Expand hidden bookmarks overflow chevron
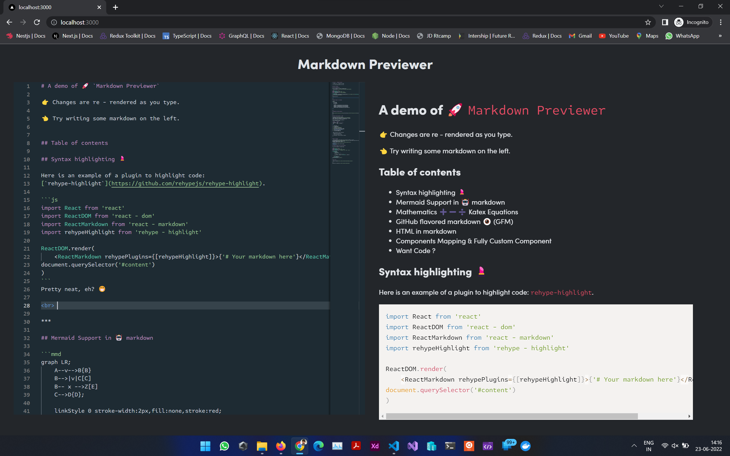 point(720,36)
